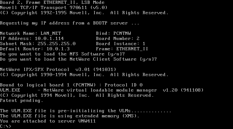Click the Network Name LAN_NET text
233x129 pixels.
(30, 33)
